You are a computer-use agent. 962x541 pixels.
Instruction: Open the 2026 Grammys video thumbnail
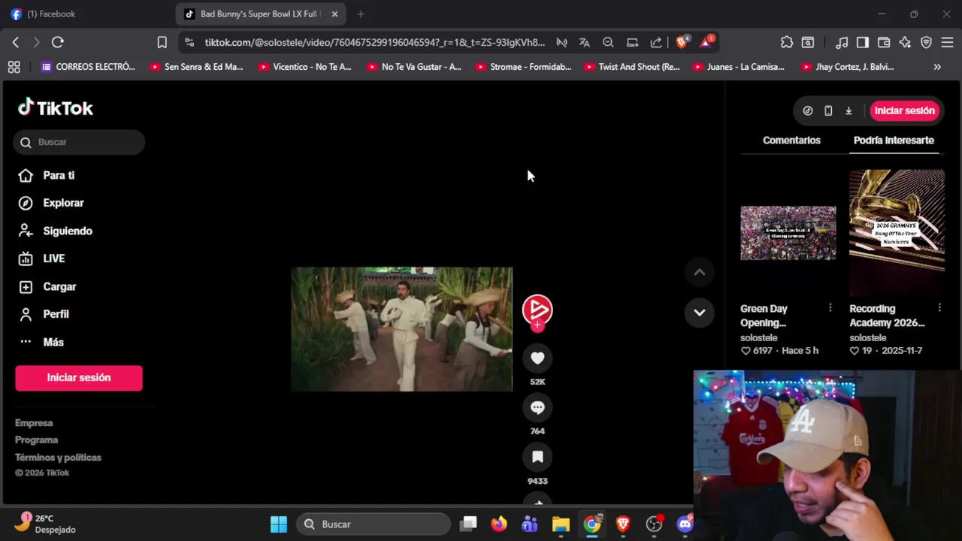pyautogui.click(x=897, y=233)
